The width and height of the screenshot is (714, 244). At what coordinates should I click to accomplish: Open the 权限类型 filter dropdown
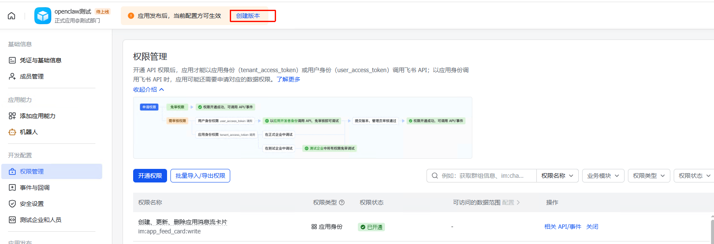pos(649,176)
